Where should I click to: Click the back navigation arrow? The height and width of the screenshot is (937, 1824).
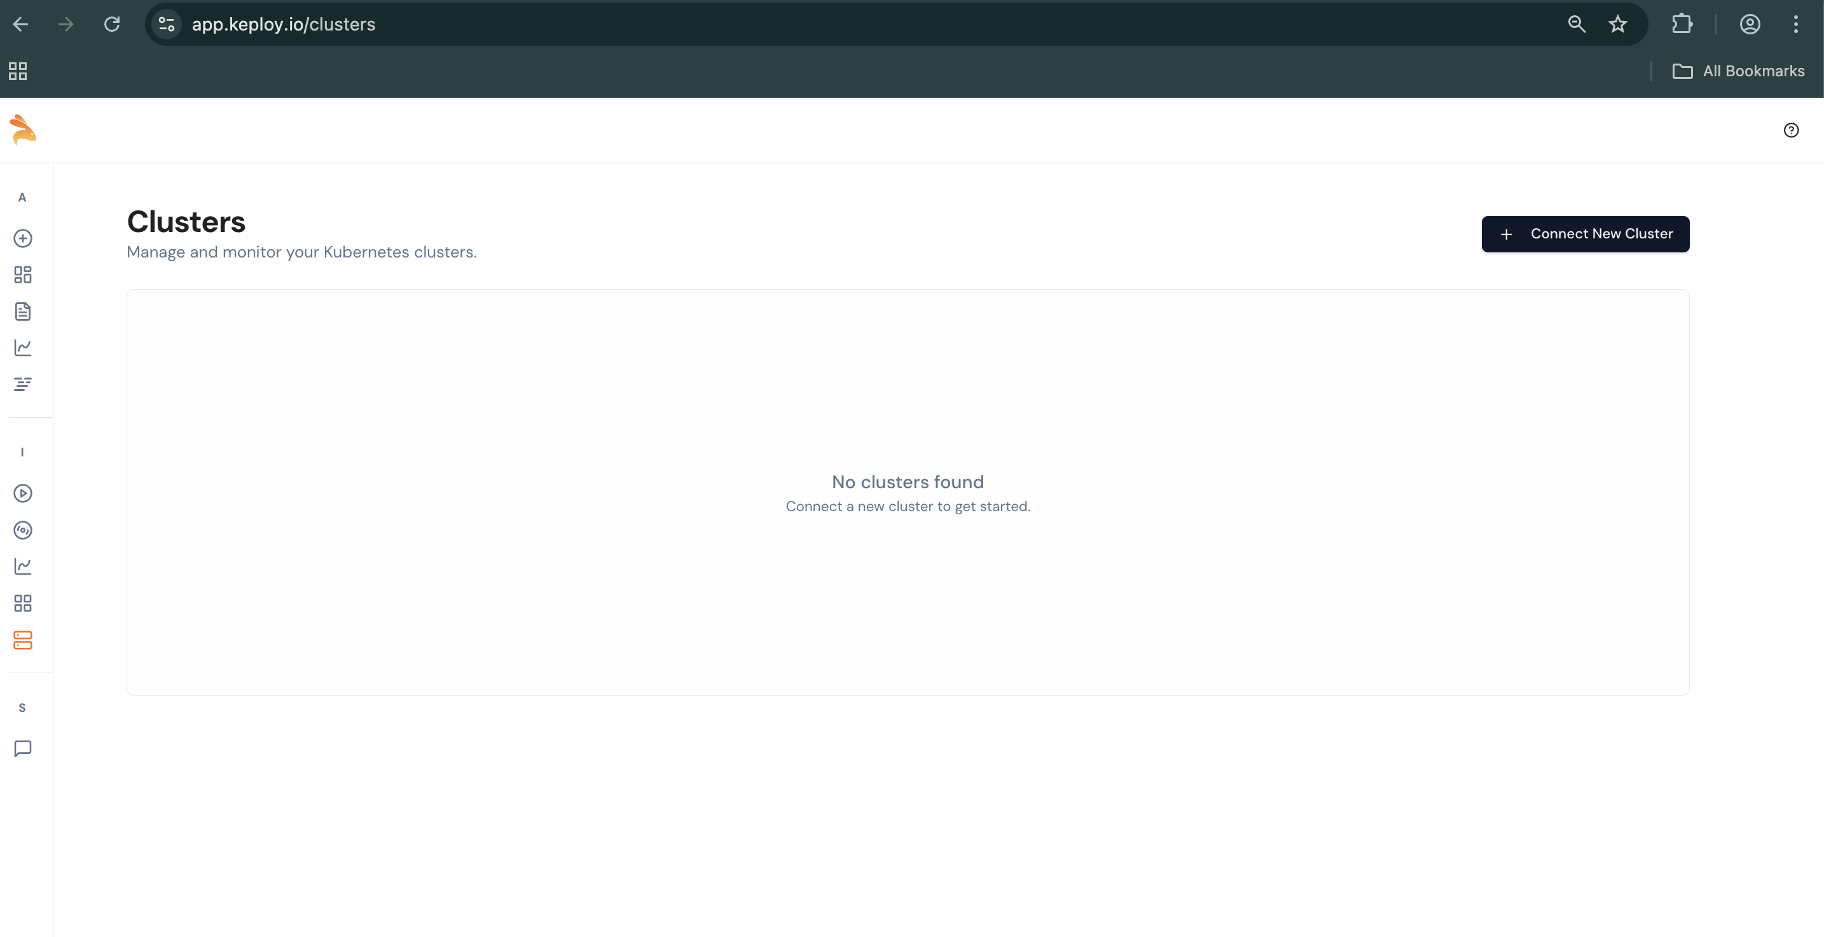click(x=20, y=24)
